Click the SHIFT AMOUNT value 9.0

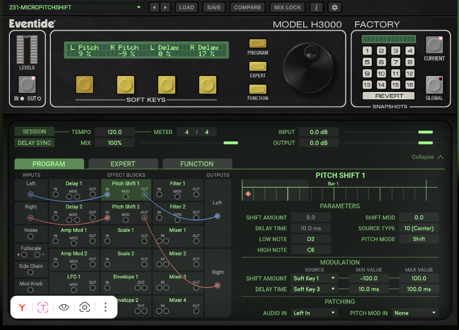pos(310,217)
